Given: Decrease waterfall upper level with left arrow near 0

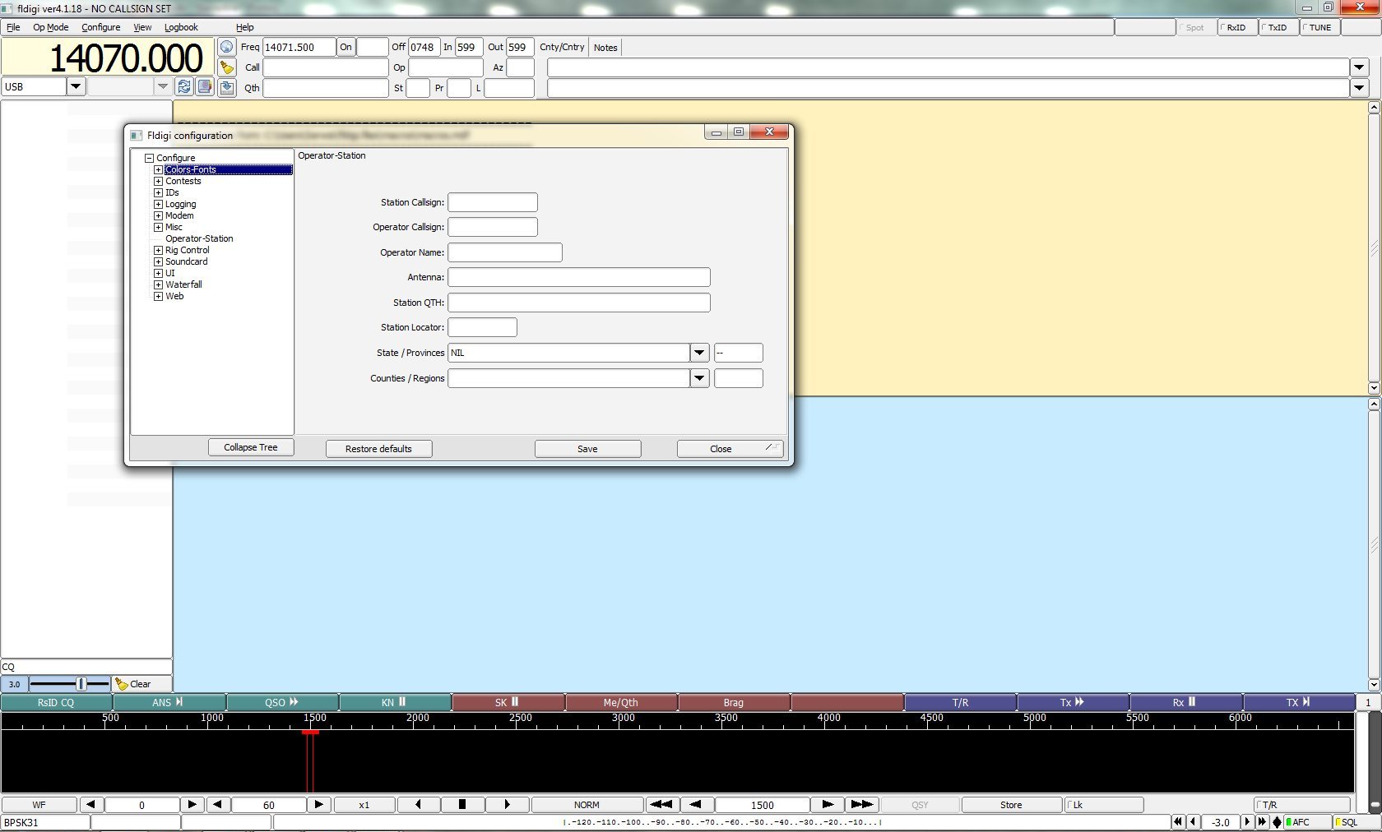Looking at the screenshot, I should [90, 805].
